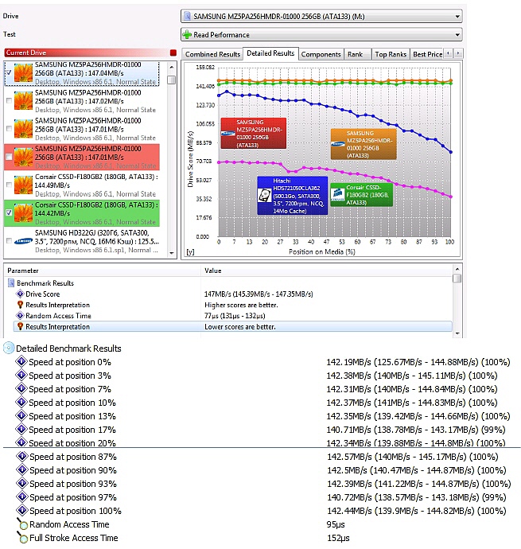Click stopwatch icon beside bottom Random Access Time
The height and width of the screenshot is (549, 521).
[22, 524]
